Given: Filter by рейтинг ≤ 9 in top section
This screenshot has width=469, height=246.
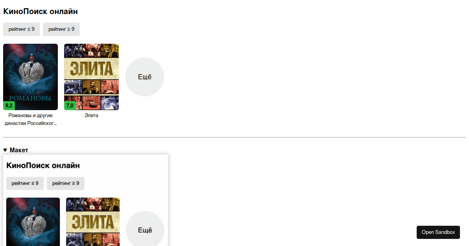Looking at the screenshot, I should (x=21, y=29).
